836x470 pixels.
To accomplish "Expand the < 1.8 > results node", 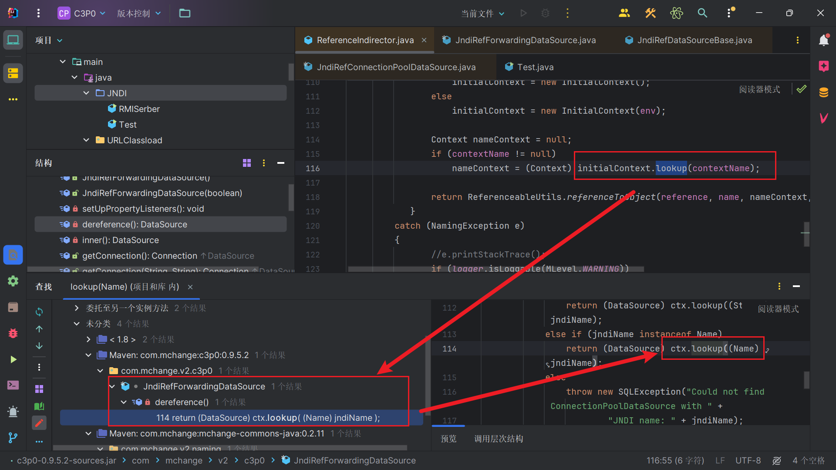I will click(x=88, y=339).
